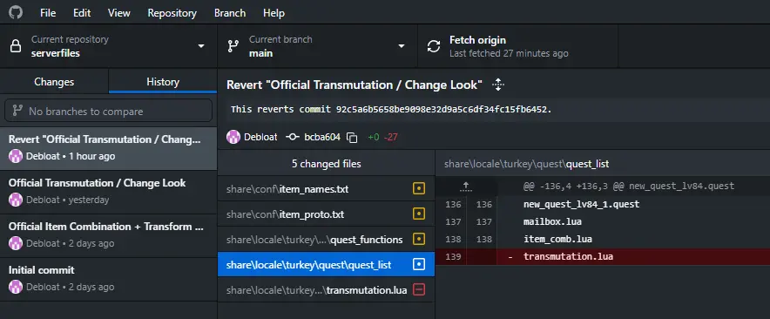Select the Official Transmutation / Change Look commit
This screenshot has height=319, width=770.
coord(109,192)
